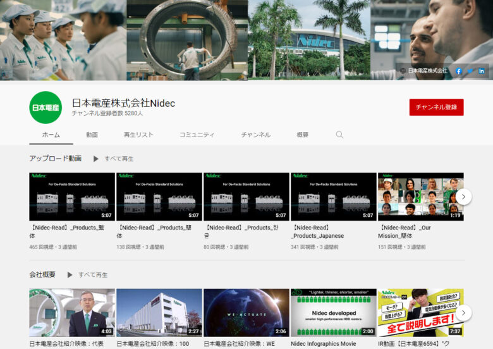Viewport: 493px width, 349px height.
Task: Click すべて再生 for アップロード動画
Action: point(119,159)
